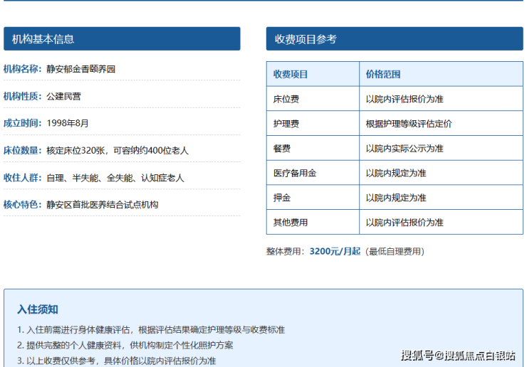Click the 收费项目 table column header
Image resolution: width=527 pixels, height=367 pixels.
313,74
